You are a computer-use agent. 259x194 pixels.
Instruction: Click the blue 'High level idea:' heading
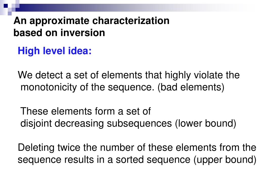coord(55,51)
